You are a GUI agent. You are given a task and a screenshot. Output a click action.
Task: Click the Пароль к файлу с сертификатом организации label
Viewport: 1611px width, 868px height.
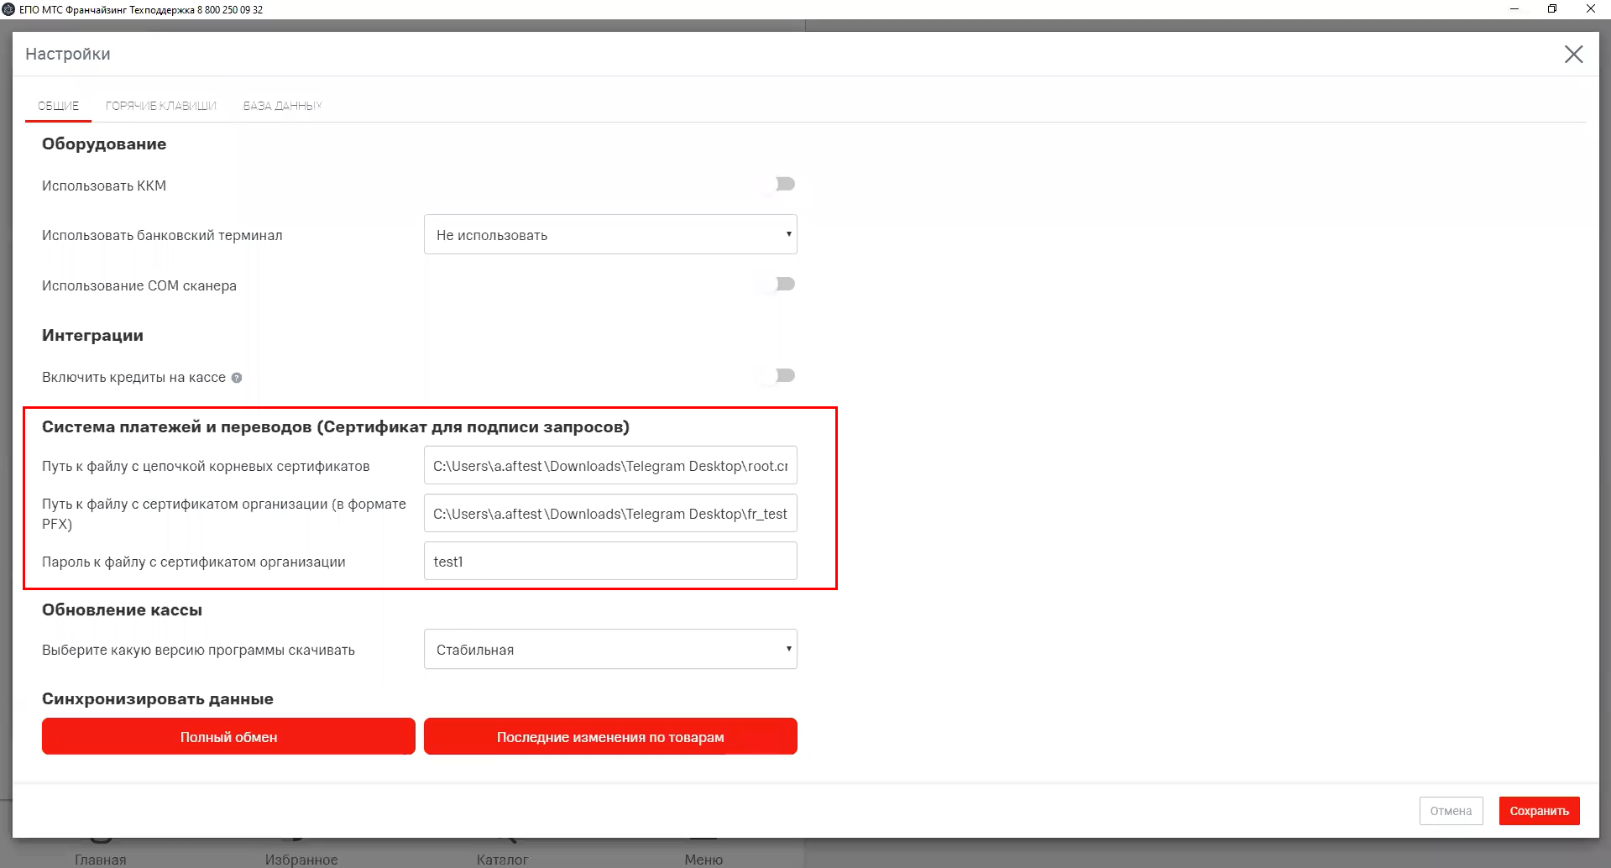pos(194,562)
